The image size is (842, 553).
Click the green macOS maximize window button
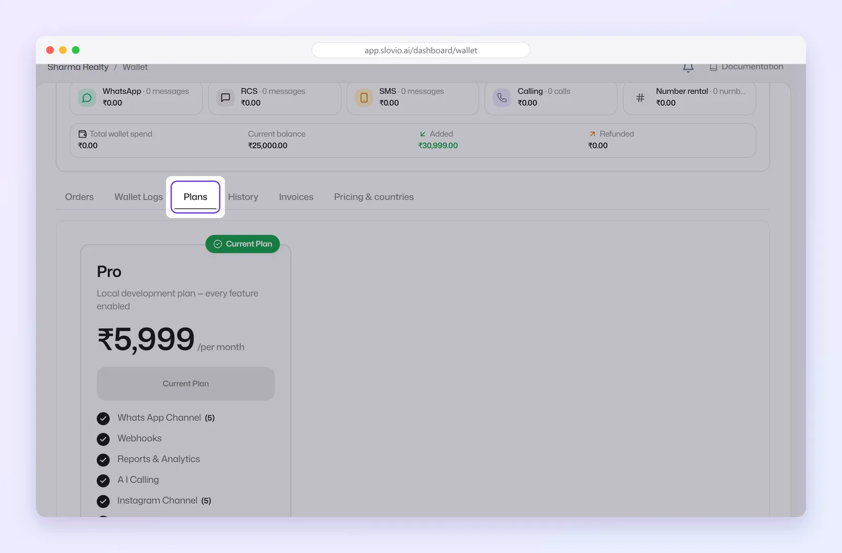click(76, 50)
